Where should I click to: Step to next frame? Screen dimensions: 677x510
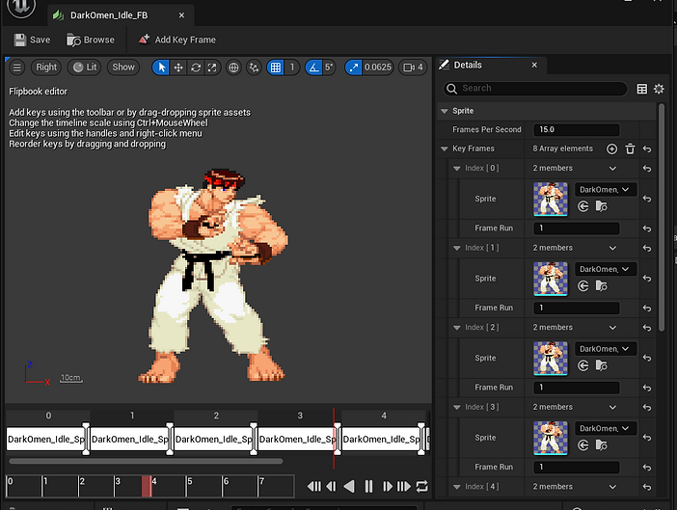388,487
